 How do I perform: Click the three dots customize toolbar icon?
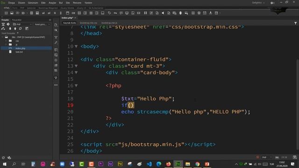coord(56,85)
